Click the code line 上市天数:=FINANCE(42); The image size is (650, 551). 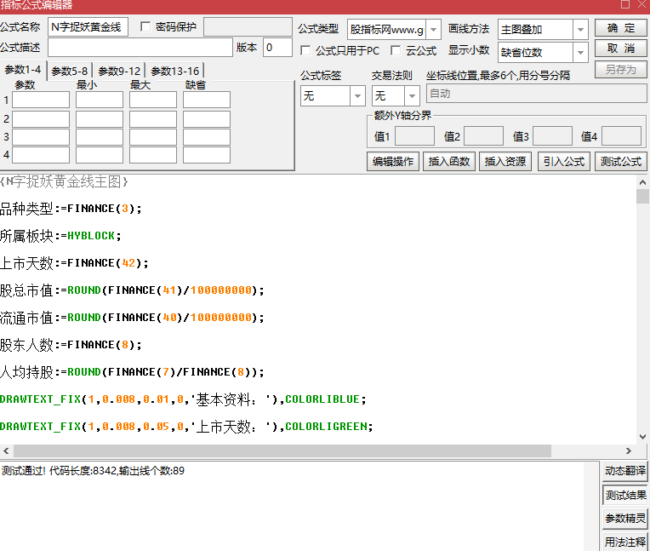(74, 263)
